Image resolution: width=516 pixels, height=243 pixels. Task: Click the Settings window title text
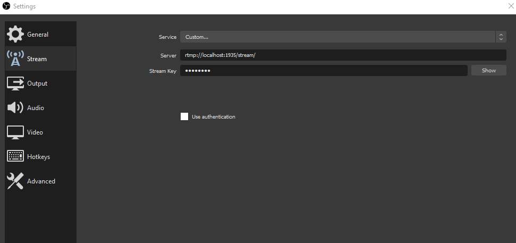(24, 6)
